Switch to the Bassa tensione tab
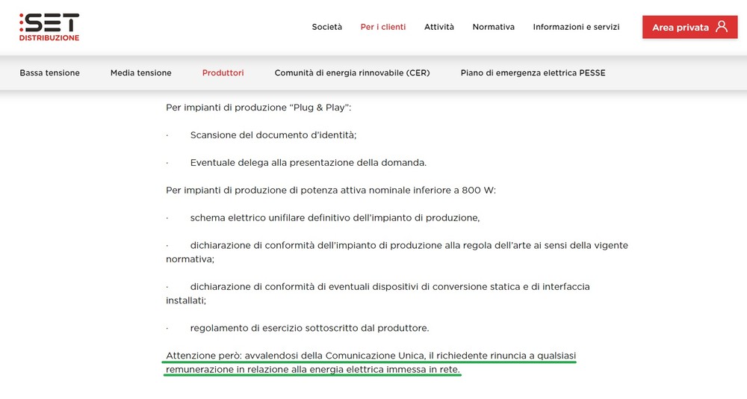The width and height of the screenshot is (747, 399). (49, 73)
